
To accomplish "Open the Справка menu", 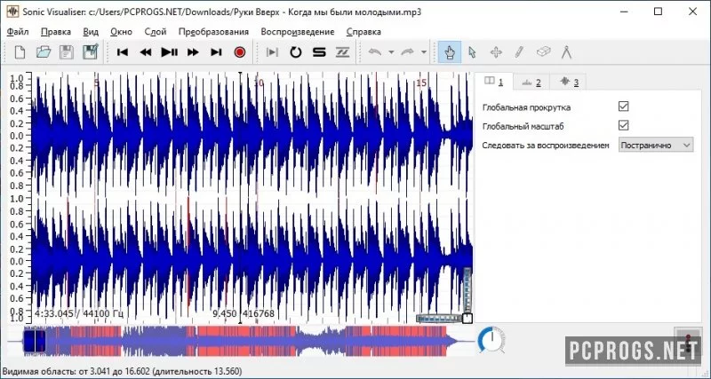I will pos(363,32).
